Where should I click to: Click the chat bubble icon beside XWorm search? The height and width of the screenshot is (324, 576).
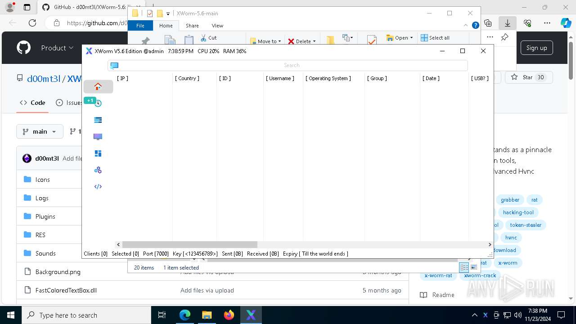(x=114, y=66)
